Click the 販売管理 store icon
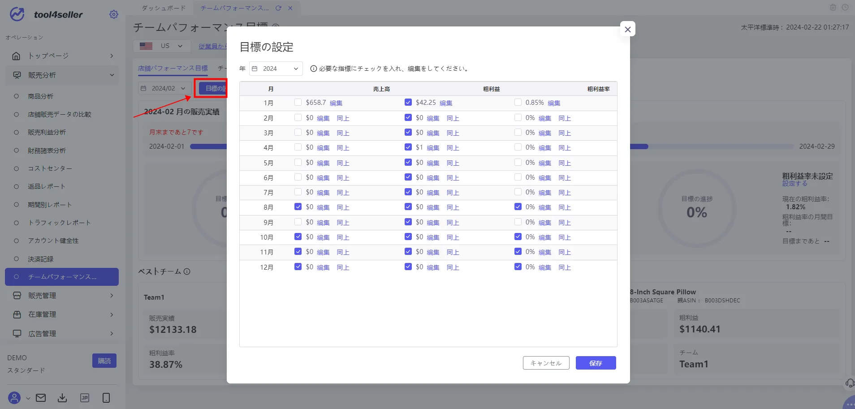The image size is (855, 409). point(17,296)
